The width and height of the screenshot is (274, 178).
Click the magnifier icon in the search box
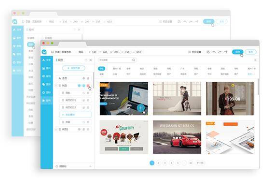[134, 60]
